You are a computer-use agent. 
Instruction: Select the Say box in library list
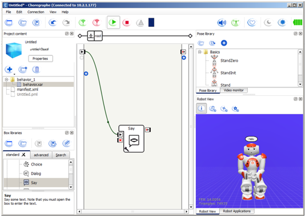[x=36, y=183]
